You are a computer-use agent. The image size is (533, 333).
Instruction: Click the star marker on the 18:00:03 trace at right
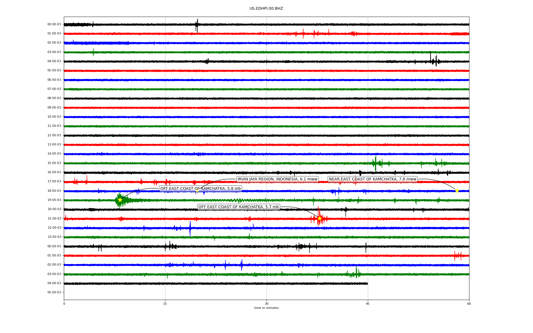click(457, 191)
